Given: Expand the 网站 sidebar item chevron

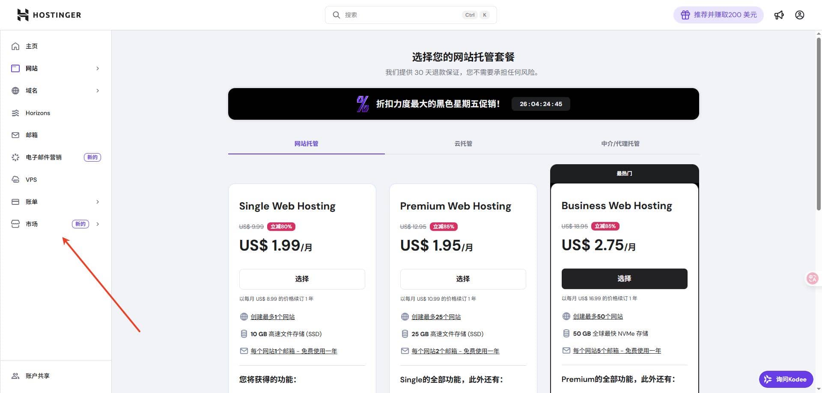Looking at the screenshot, I should (98, 68).
